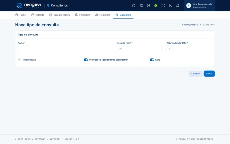
Task: Disable the Ativo switch
Action: pyautogui.click(x=152, y=60)
